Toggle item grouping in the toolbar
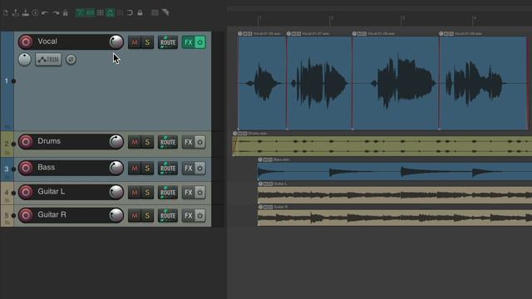Screen dimensions: 532x299 tap(91, 13)
